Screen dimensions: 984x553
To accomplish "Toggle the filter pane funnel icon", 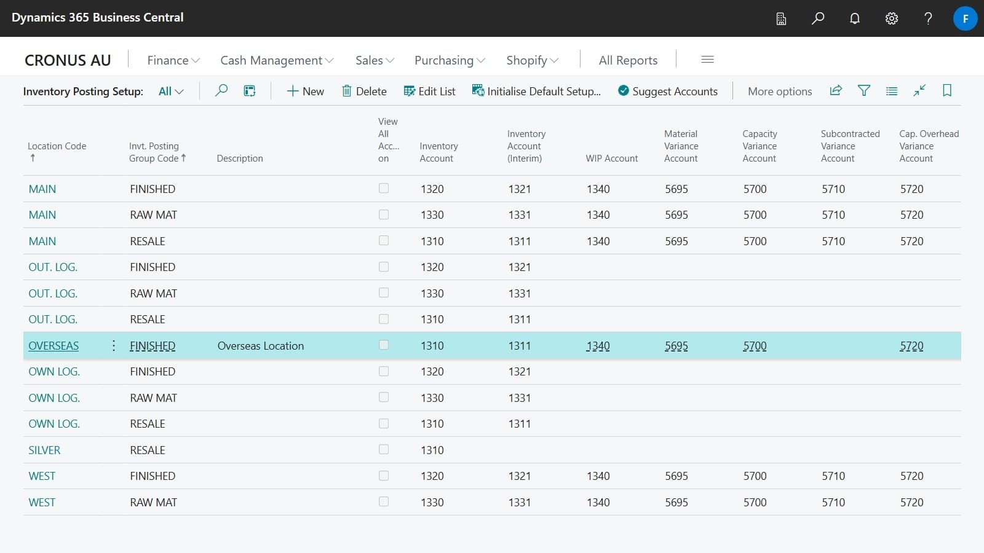I will [863, 91].
